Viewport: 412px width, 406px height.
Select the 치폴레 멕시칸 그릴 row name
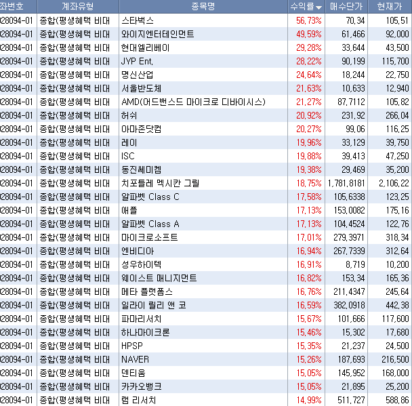160,183
